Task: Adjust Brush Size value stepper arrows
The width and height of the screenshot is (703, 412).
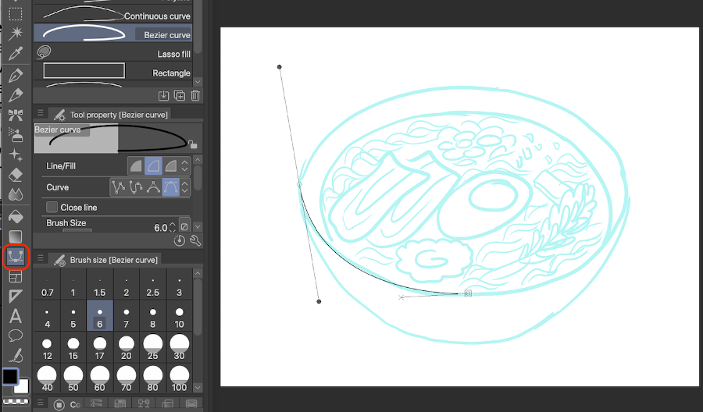Action: pyautogui.click(x=173, y=228)
